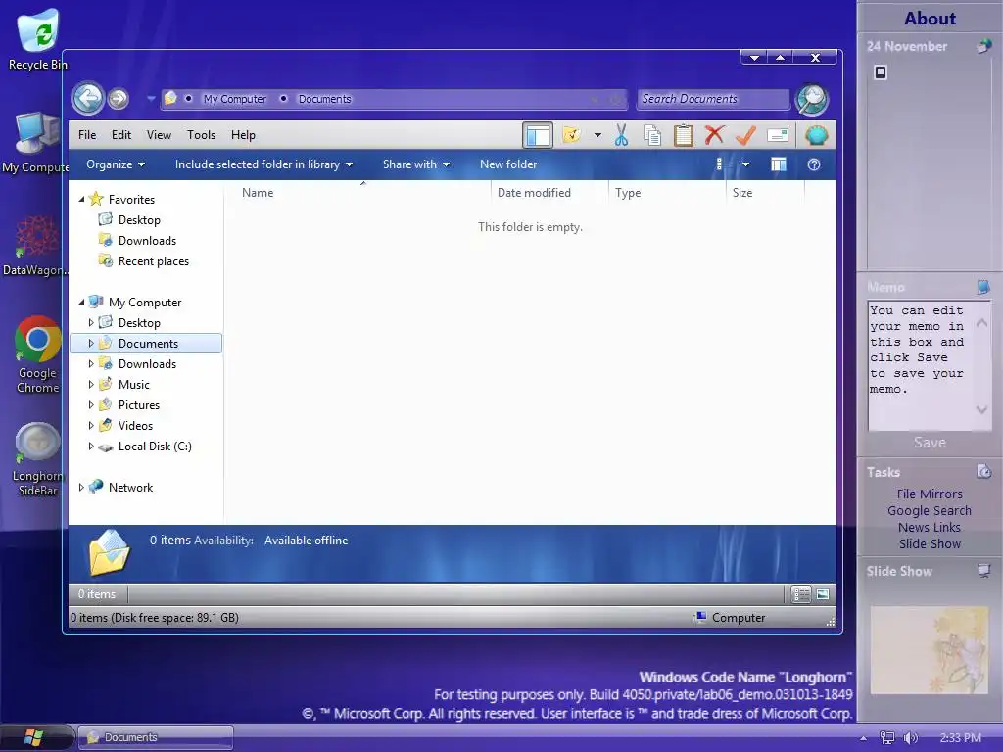Image resolution: width=1003 pixels, height=752 pixels.
Task: Open the View menu
Action: click(x=159, y=135)
